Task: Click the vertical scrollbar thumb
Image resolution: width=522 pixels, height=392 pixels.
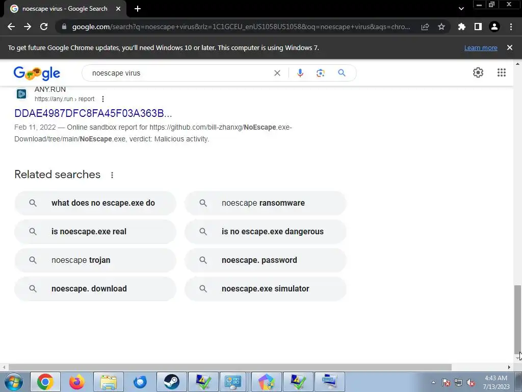Action: [518, 320]
